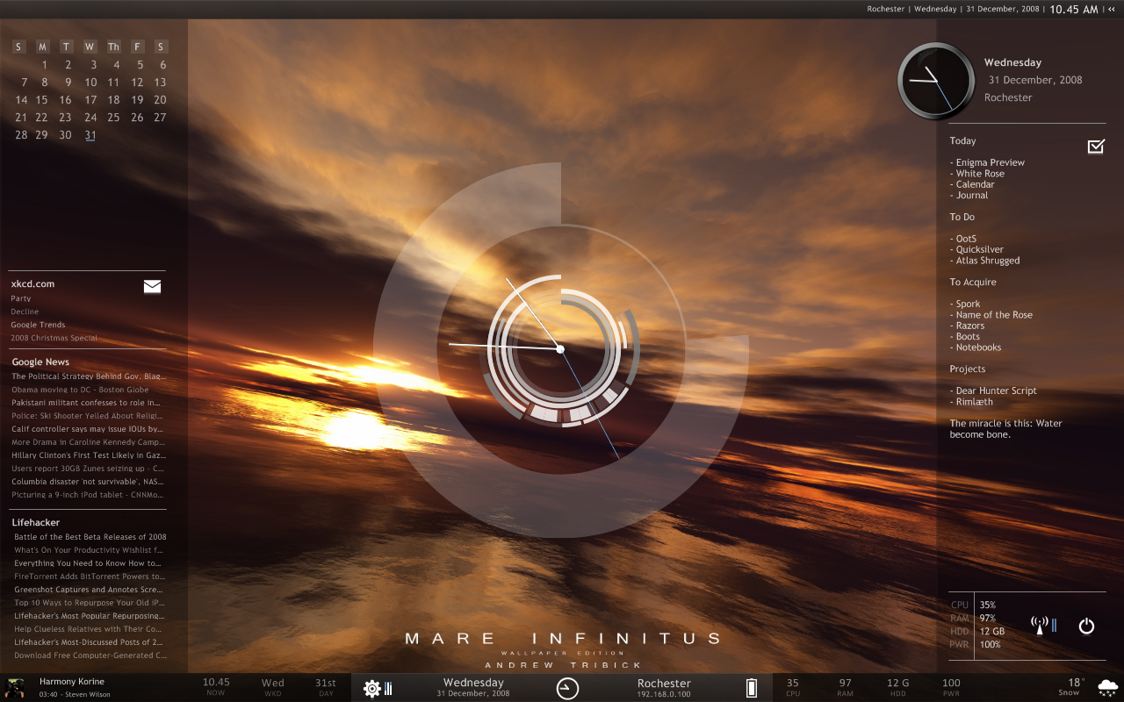Open the Lifehacker feed header

click(x=36, y=522)
